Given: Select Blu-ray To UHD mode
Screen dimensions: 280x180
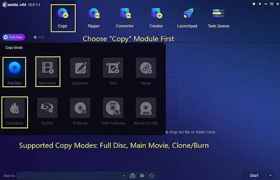Looking at the screenshot, I should (x=146, y=112).
